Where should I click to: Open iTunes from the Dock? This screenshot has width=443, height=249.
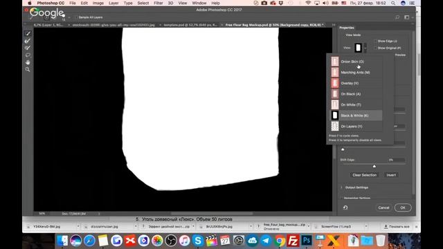pyautogui.click(x=184, y=241)
